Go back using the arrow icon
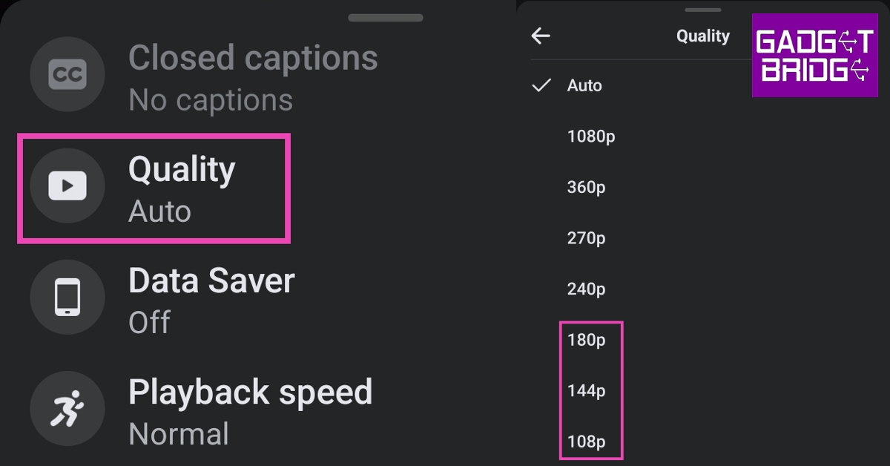The width and height of the screenshot is (890, 466). 541,36
